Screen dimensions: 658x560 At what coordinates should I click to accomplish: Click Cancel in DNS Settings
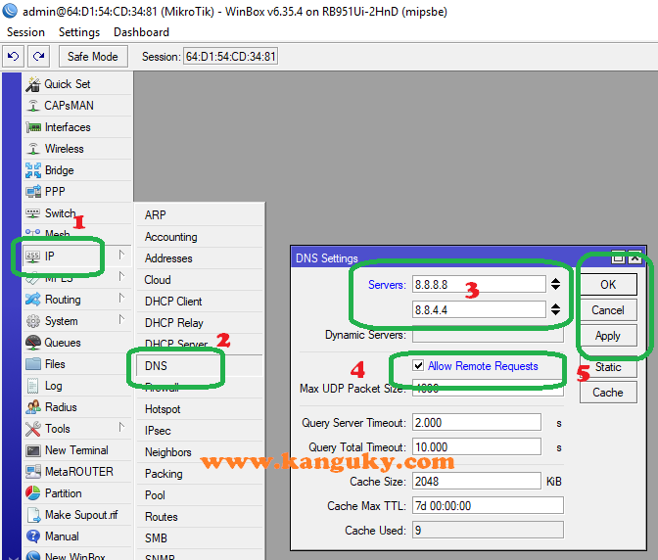(608, 310)
